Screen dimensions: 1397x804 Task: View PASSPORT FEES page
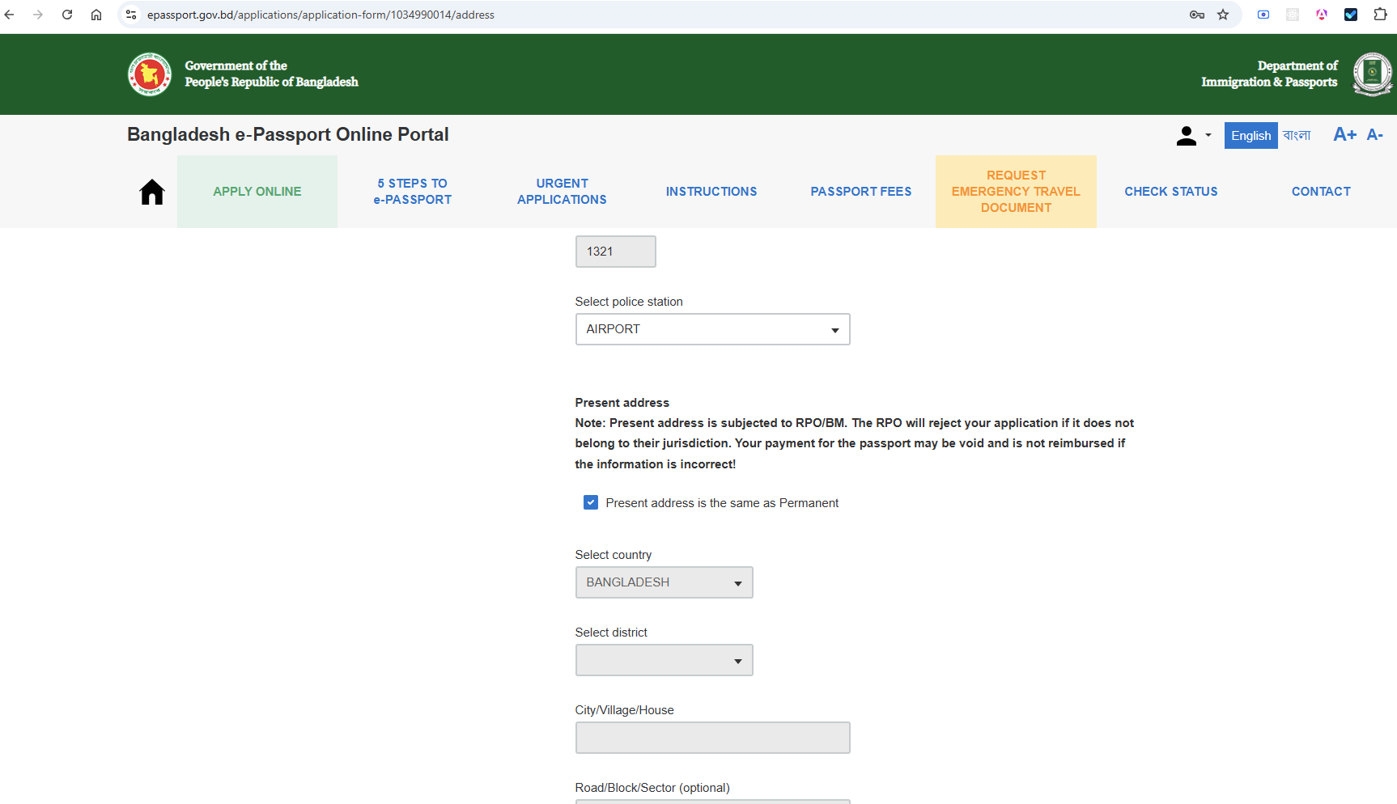[861, 192]
